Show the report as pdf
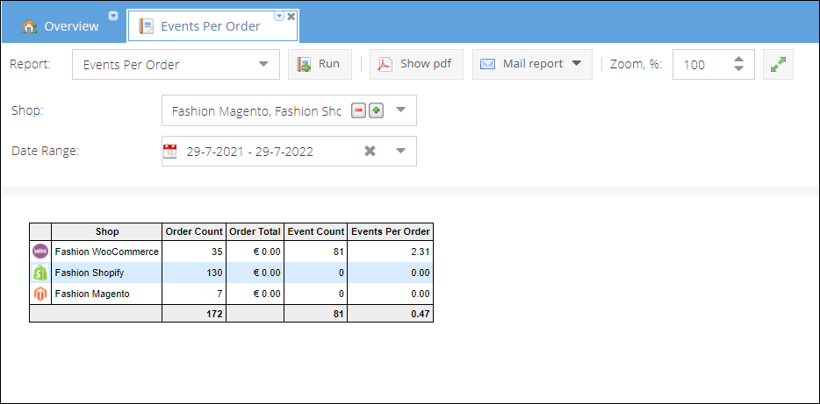Viewport: 820px width, 404px height. [x=416, y=65]
